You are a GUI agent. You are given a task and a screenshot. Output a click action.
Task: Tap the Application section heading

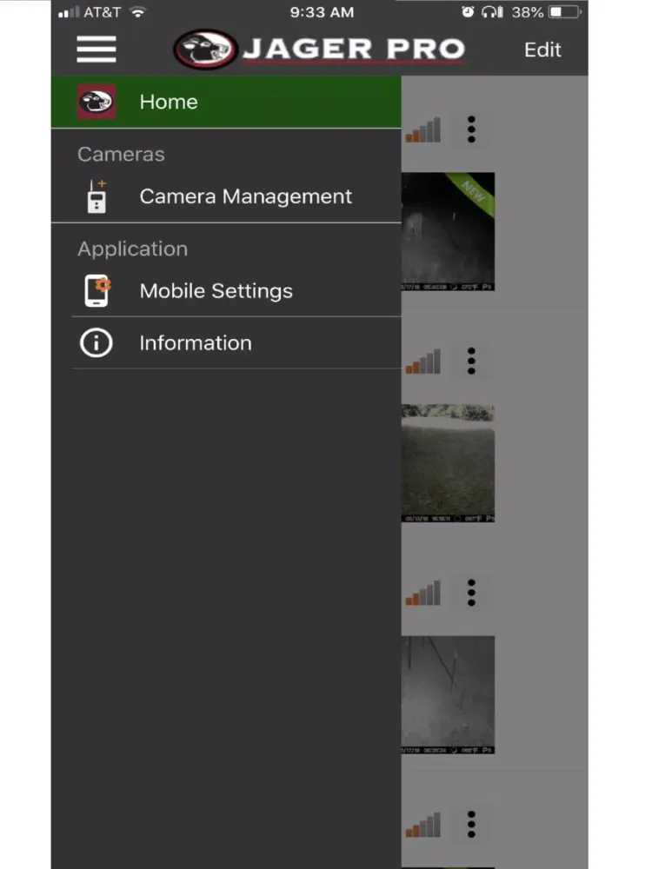tap(132, 249)
